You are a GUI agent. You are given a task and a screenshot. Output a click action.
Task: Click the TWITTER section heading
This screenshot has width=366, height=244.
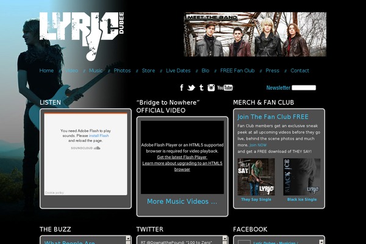[150, 229]
